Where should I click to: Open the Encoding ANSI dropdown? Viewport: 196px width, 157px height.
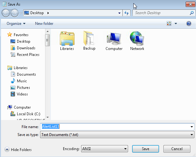point(105,149)
